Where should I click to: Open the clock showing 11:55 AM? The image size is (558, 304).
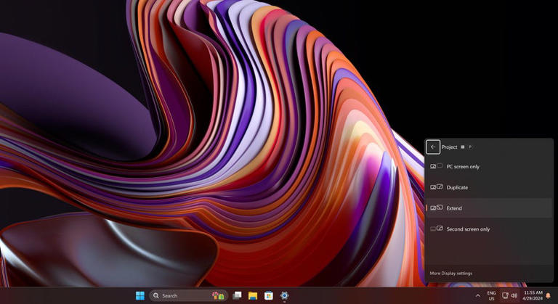(x=533, y=295)
